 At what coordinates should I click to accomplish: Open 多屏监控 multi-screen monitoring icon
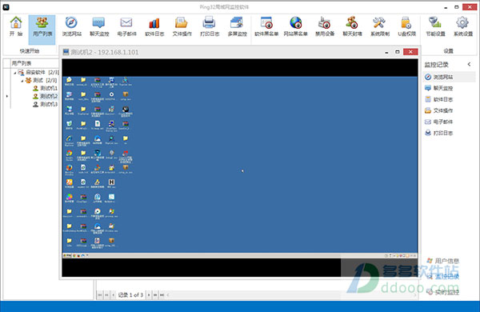pos(238,26)
